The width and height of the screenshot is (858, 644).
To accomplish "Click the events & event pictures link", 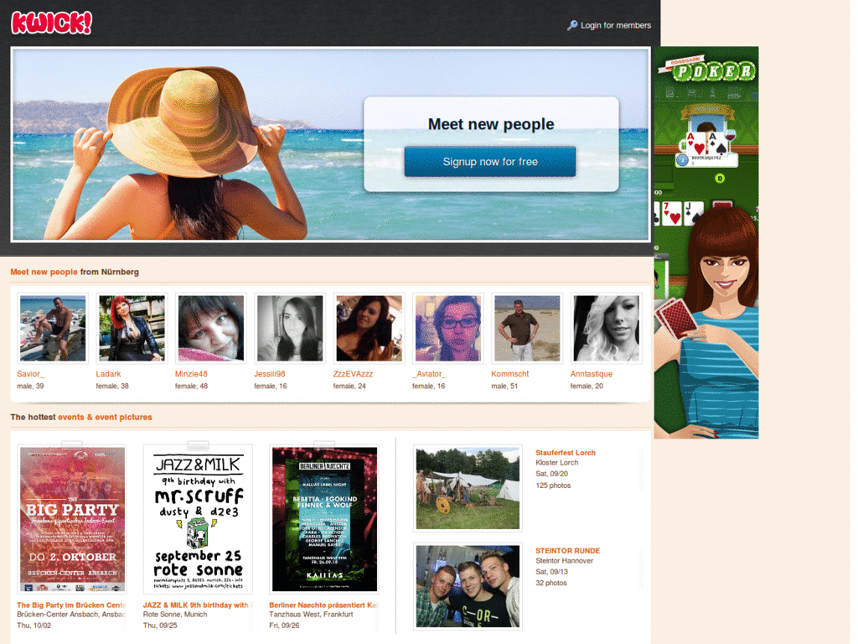I will 105,418.
